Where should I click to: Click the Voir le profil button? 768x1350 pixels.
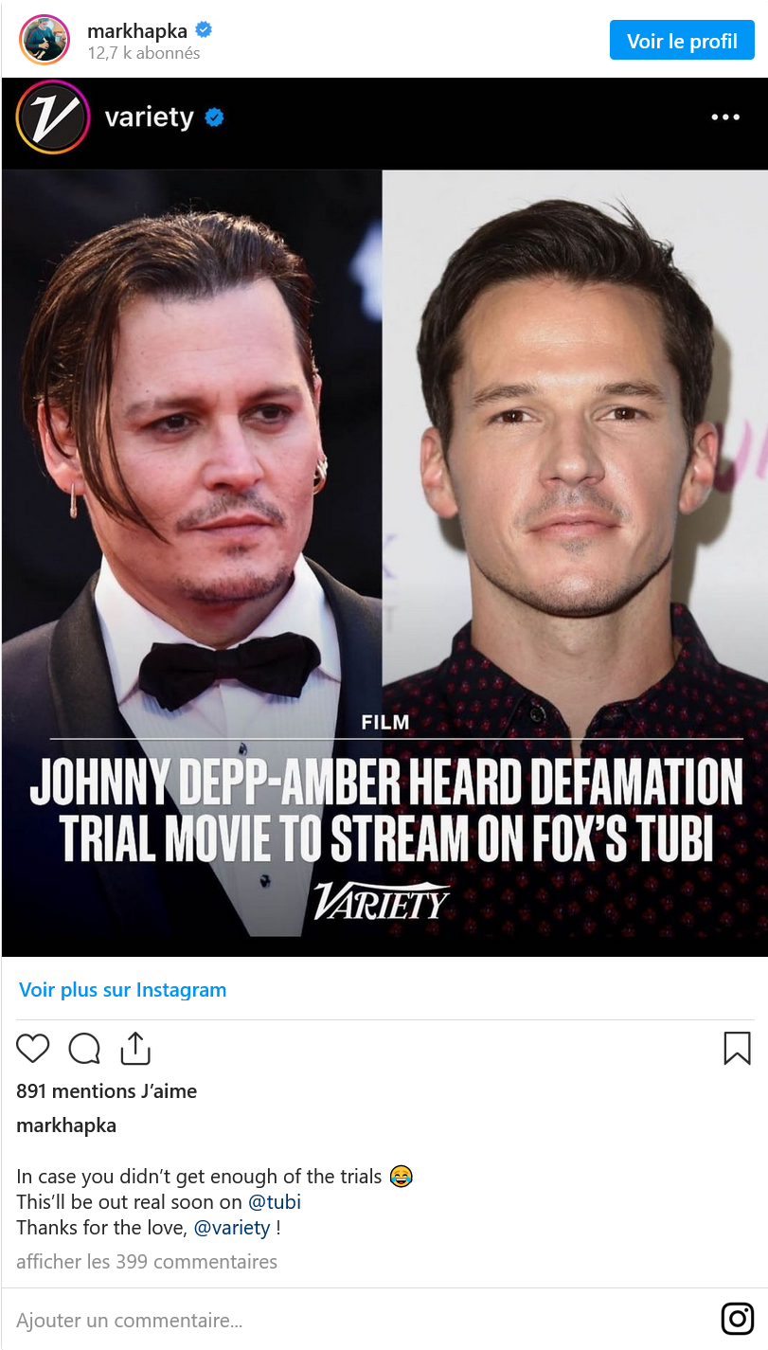[x=682, y=41]
